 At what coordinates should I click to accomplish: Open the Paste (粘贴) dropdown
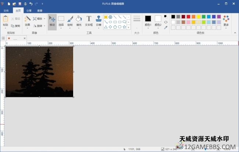click(x=5, y=25)
